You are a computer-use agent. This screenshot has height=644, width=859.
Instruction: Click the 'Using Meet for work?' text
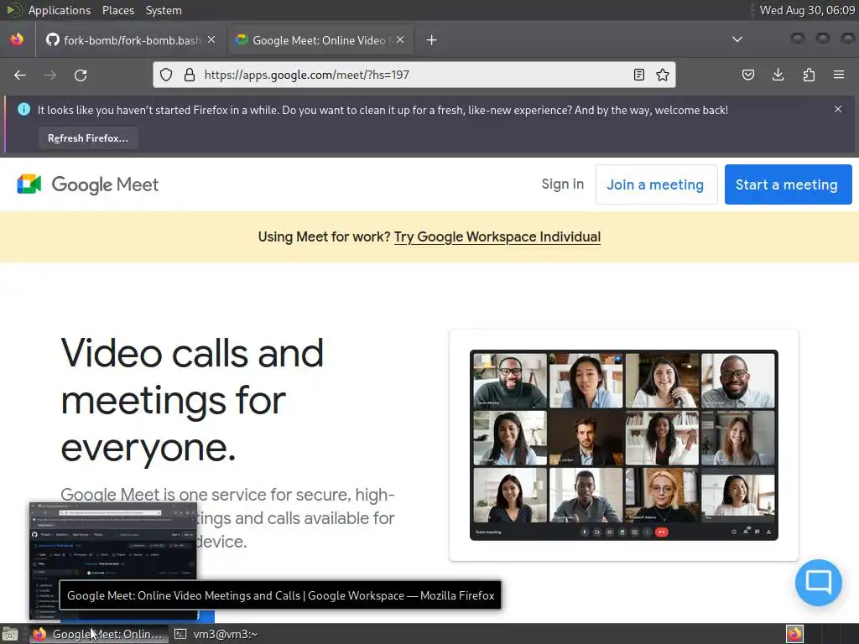click(x=324, y=236)
